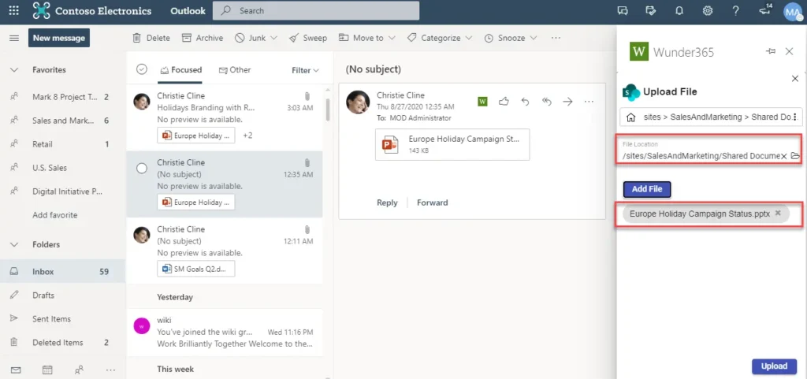Open the Office app launcher grid

point(13,11)
